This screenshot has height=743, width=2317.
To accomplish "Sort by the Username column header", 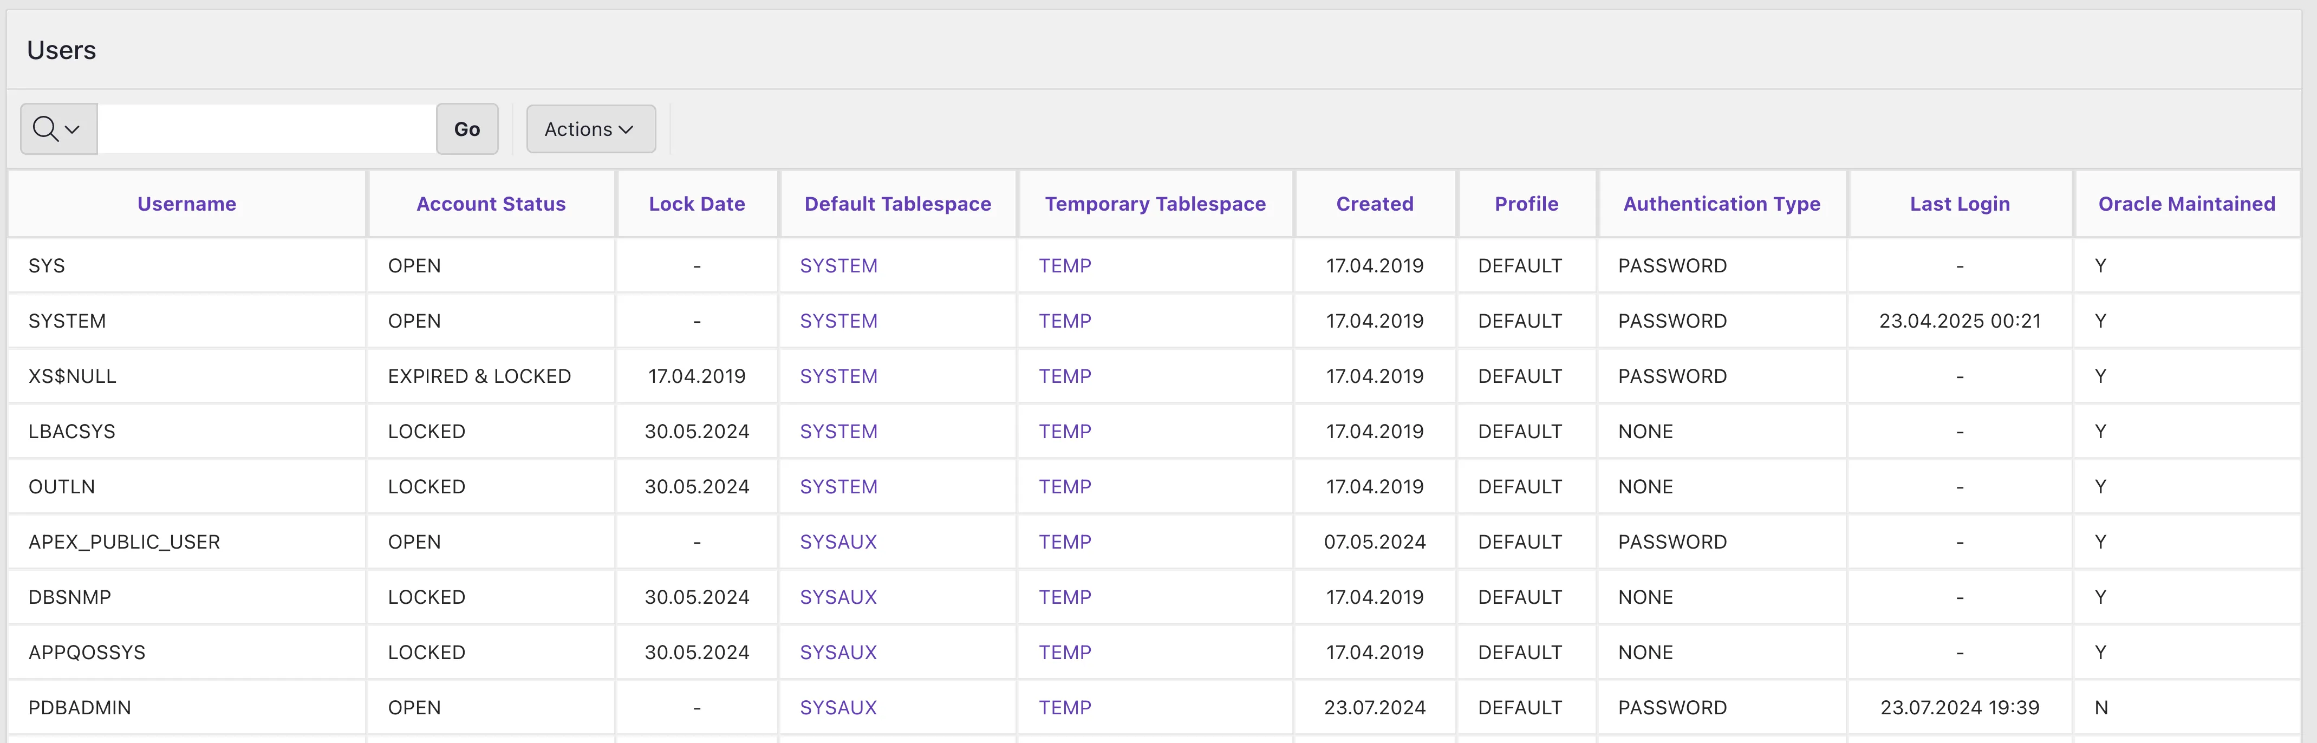I will coord(186,204).
